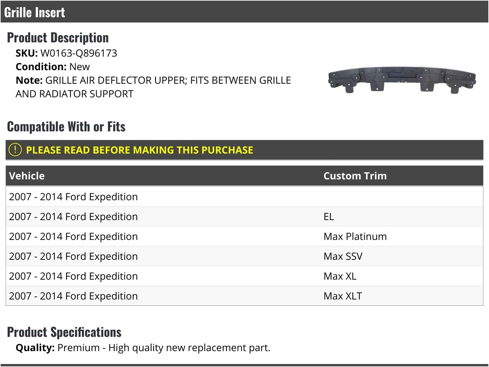Click the Quality: Premium description line

coord(143,348)
